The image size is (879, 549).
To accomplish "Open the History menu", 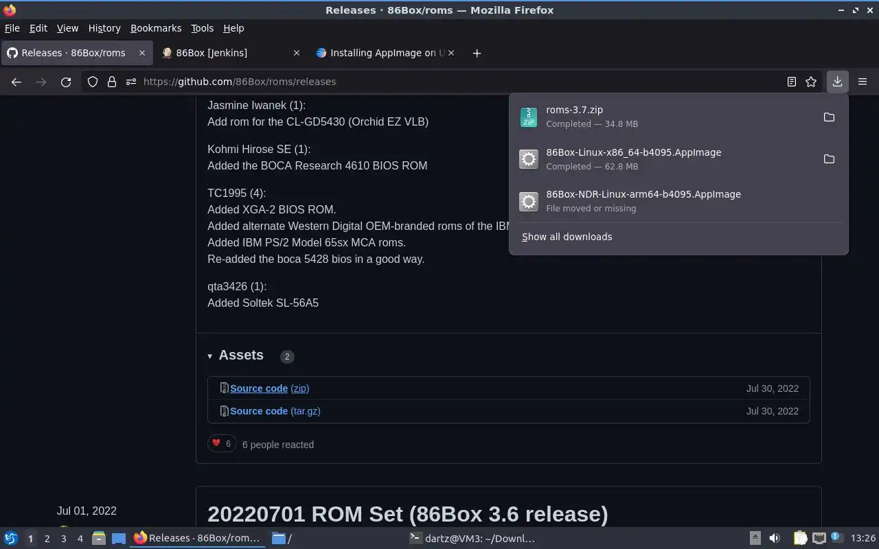I will tap(104, 28).
